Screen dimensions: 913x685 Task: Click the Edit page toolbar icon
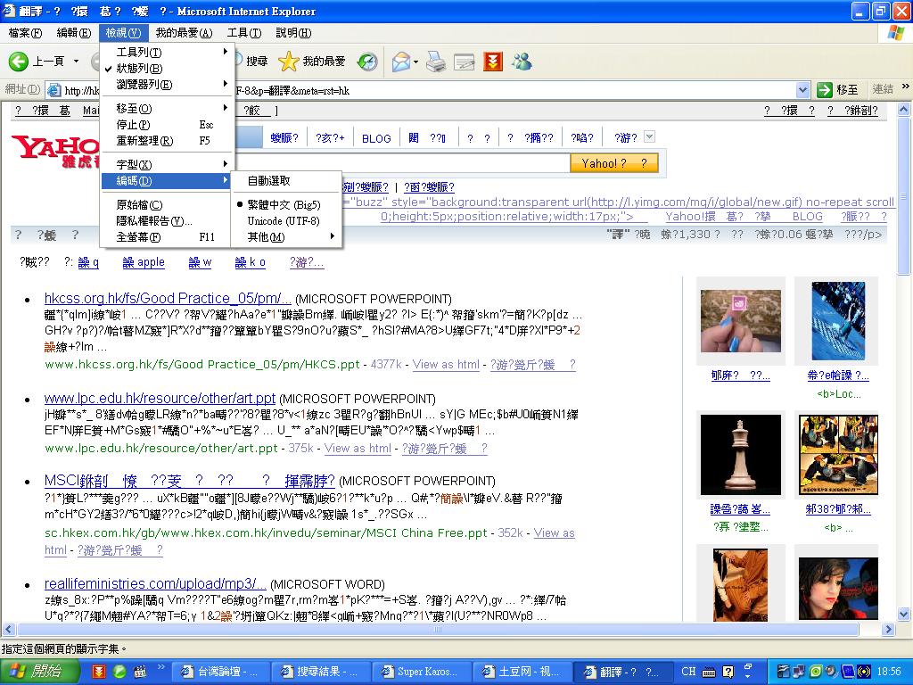464,62
